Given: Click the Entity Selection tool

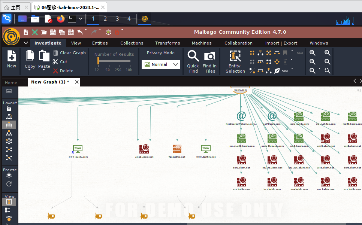Looking at the screenshot, I should coord(235,62).
